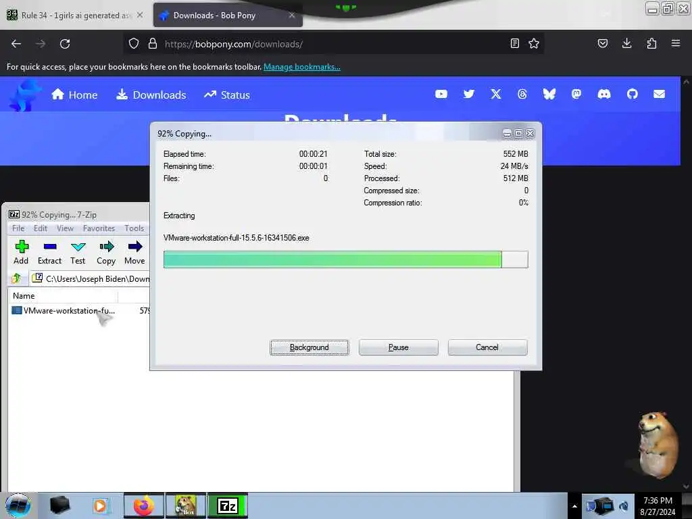Pause the copying operation
The height and width of the screenshot is (519, 692).
coord(398,347)
